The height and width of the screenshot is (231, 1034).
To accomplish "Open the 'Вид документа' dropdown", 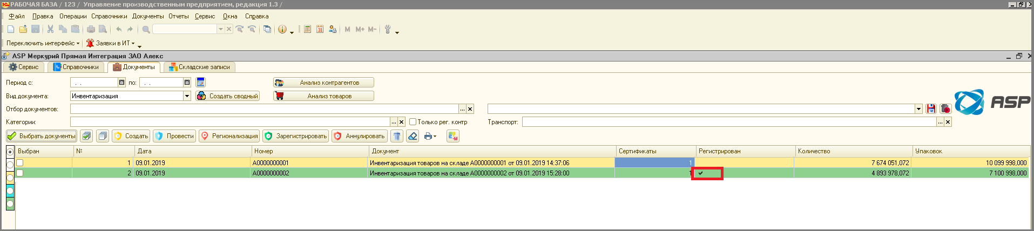I will [x=187, y=96].
